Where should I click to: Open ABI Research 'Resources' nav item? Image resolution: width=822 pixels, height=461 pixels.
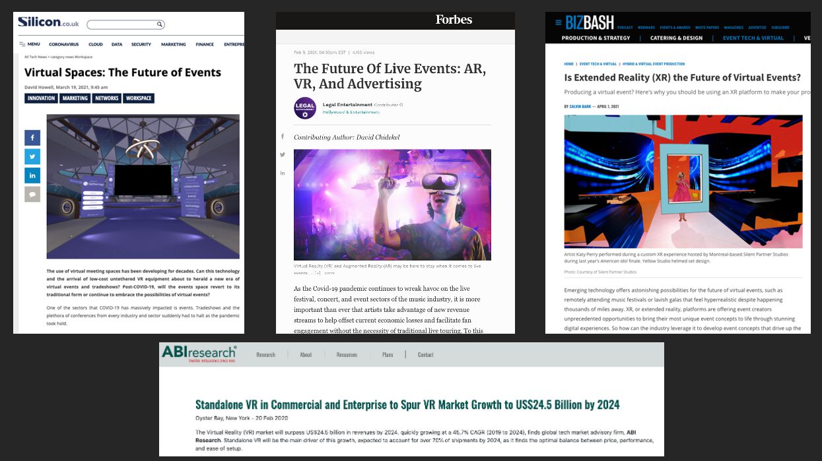coord(347,355)
